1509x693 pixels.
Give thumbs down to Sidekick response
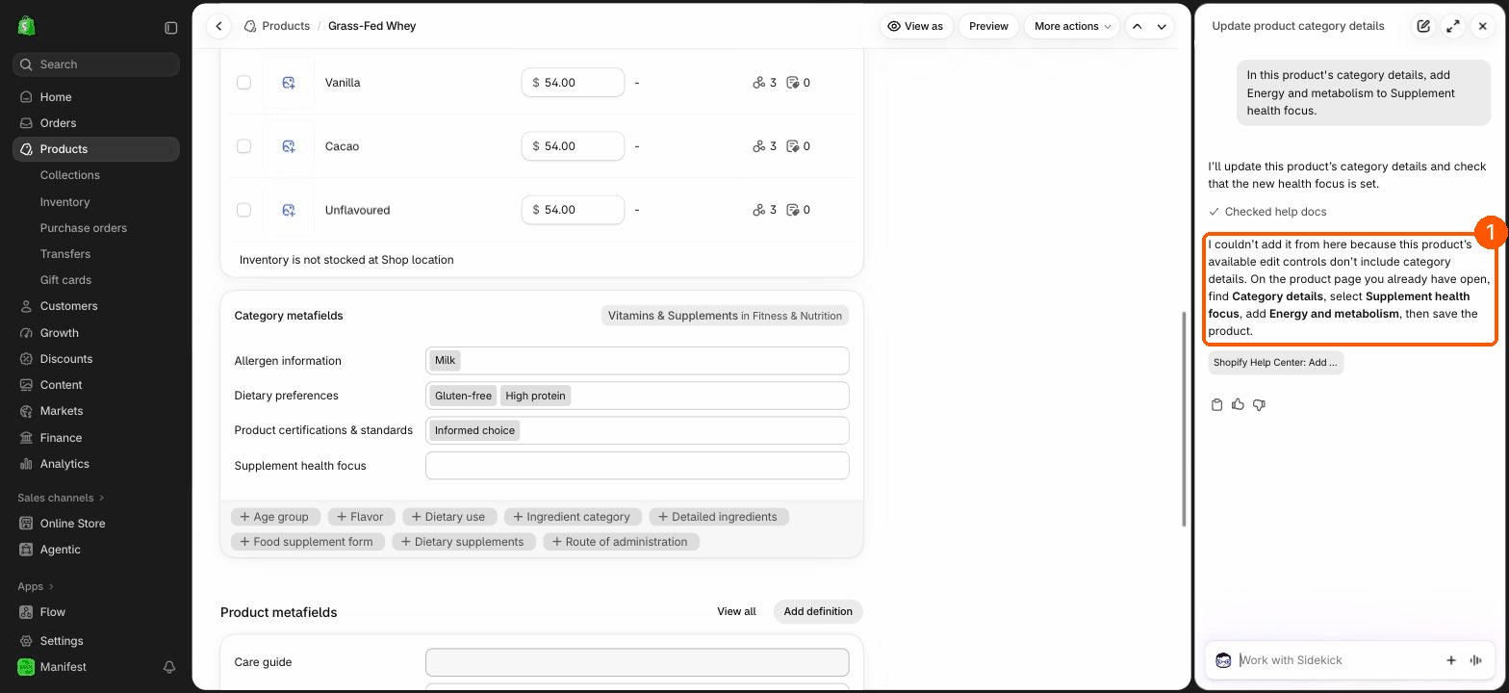coord(1259,404)
